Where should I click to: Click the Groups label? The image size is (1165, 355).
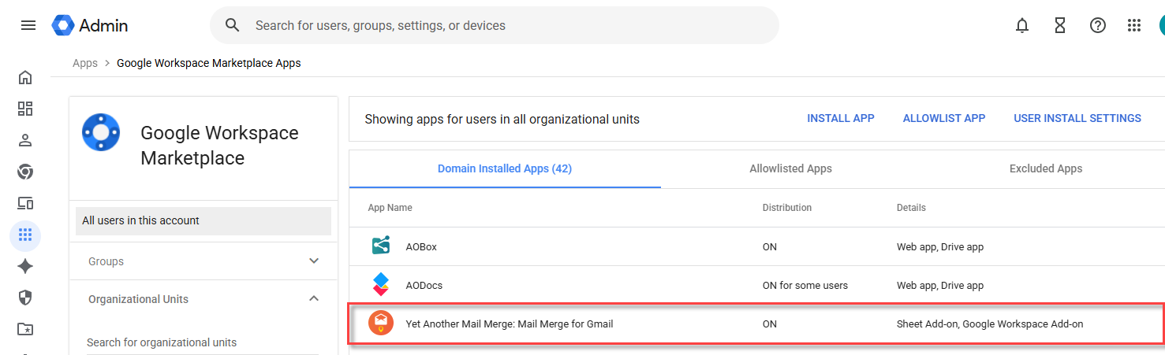tap(106, 261)
